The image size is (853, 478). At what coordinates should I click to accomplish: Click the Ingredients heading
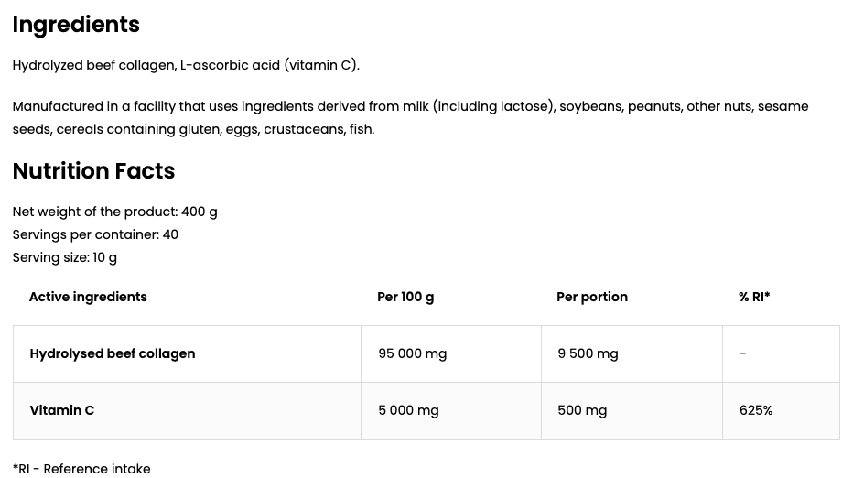pos(76,25)
